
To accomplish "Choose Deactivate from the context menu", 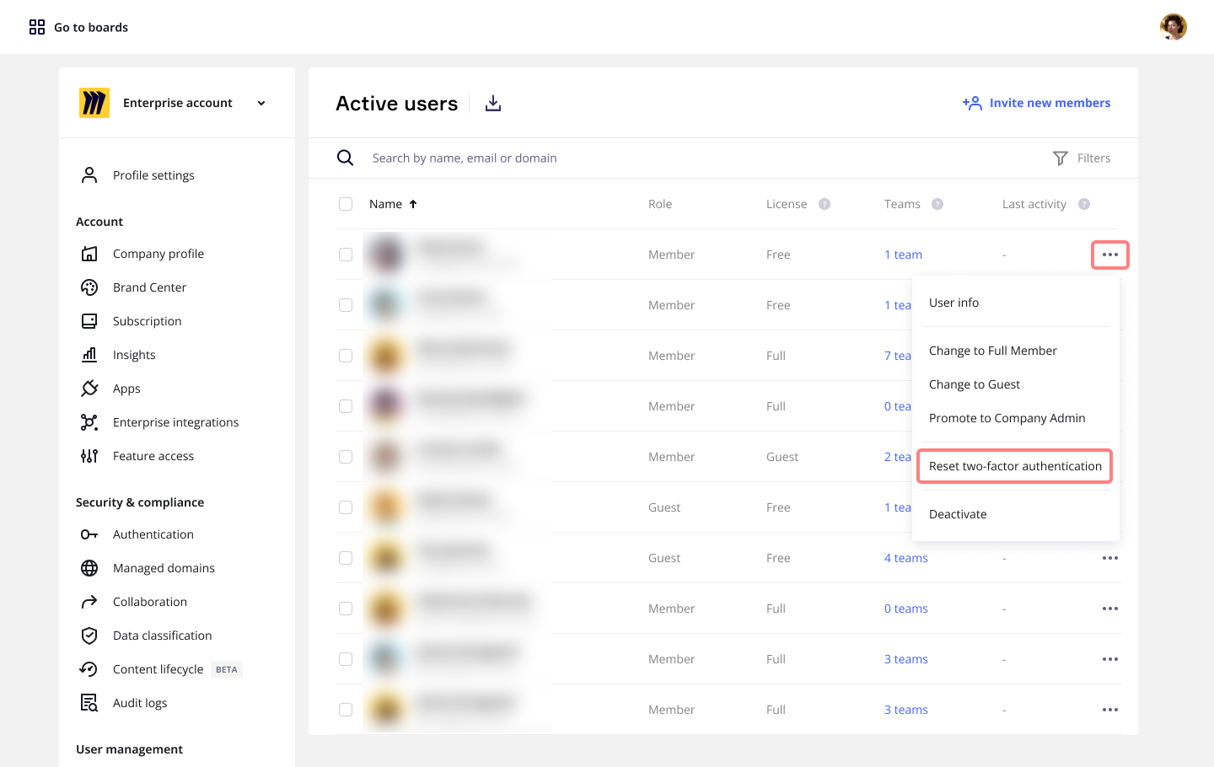I will click(958, 514).
